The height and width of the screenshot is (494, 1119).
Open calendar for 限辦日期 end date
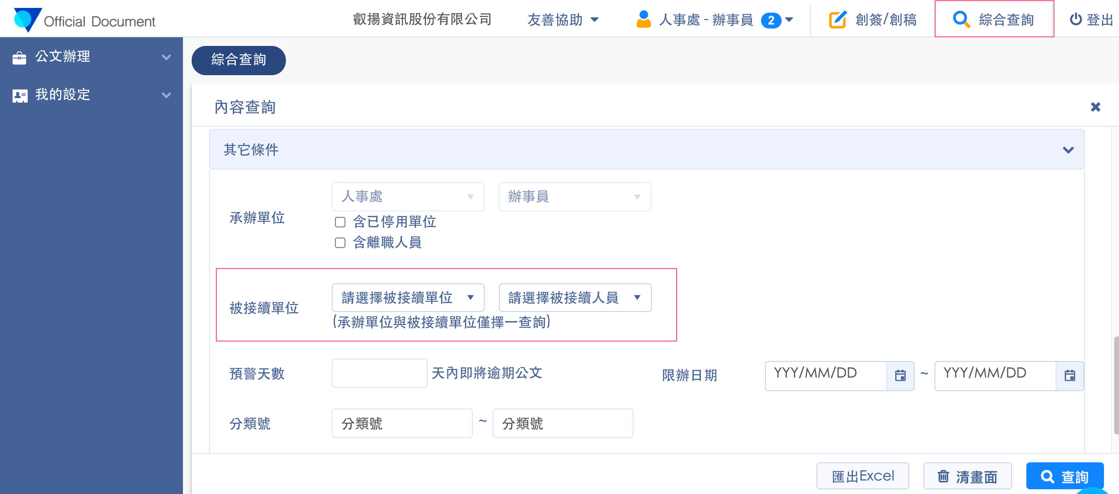tap(1070, 376)
